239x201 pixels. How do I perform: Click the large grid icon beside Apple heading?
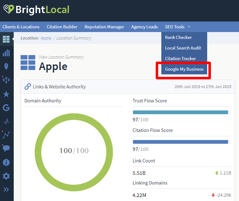coord(28,63)
